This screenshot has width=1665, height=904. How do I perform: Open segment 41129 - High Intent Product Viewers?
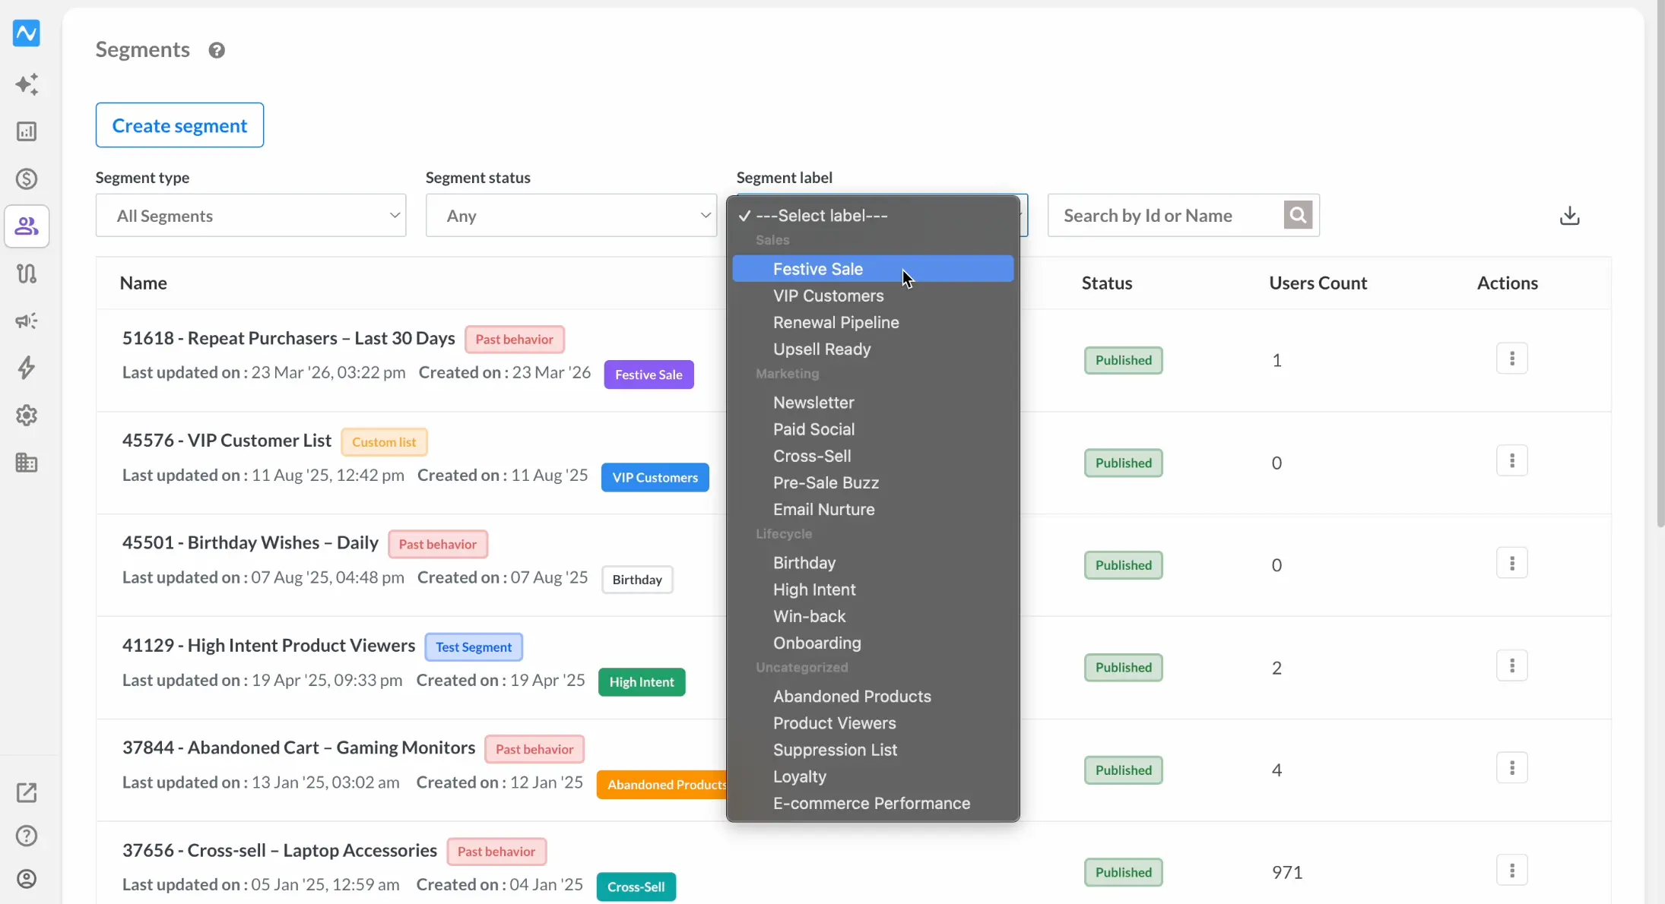(268, 645)
